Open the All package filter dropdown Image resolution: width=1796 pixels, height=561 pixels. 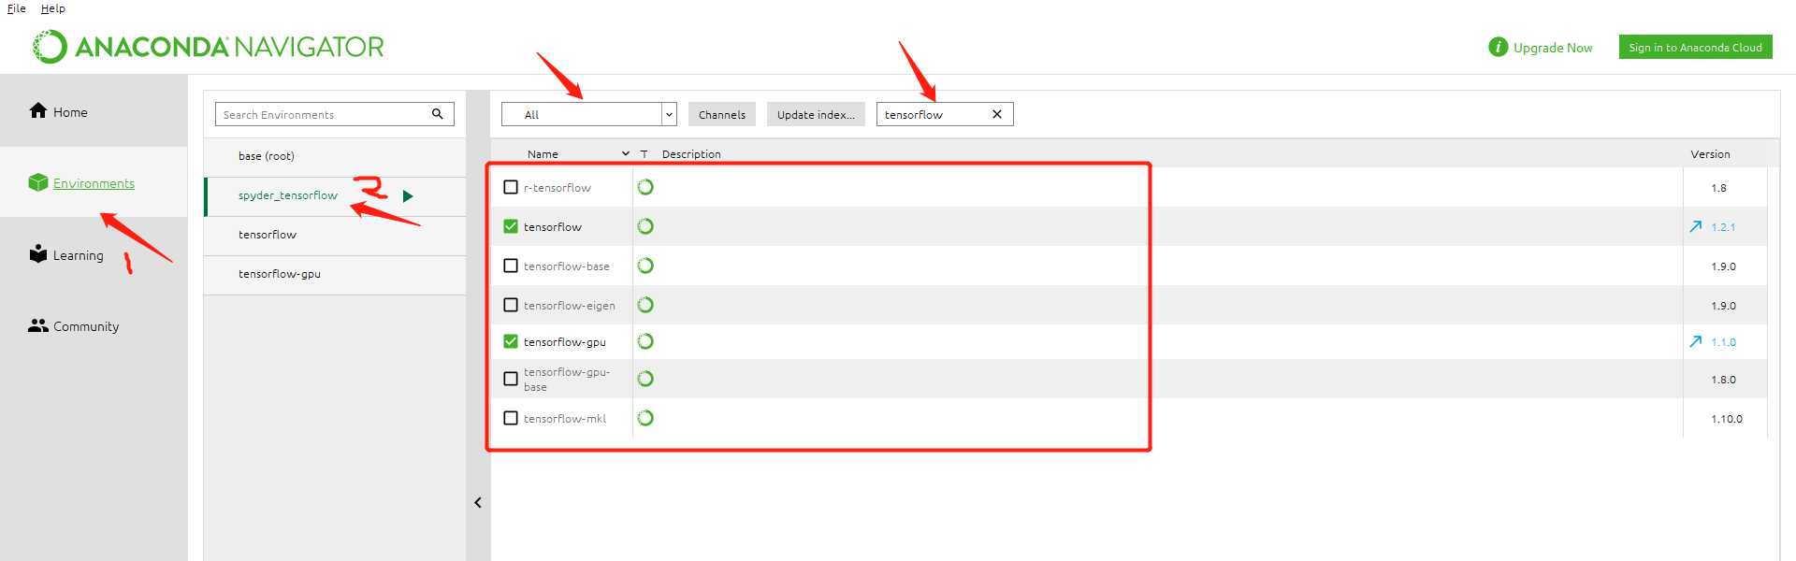(x=589, y=114)
